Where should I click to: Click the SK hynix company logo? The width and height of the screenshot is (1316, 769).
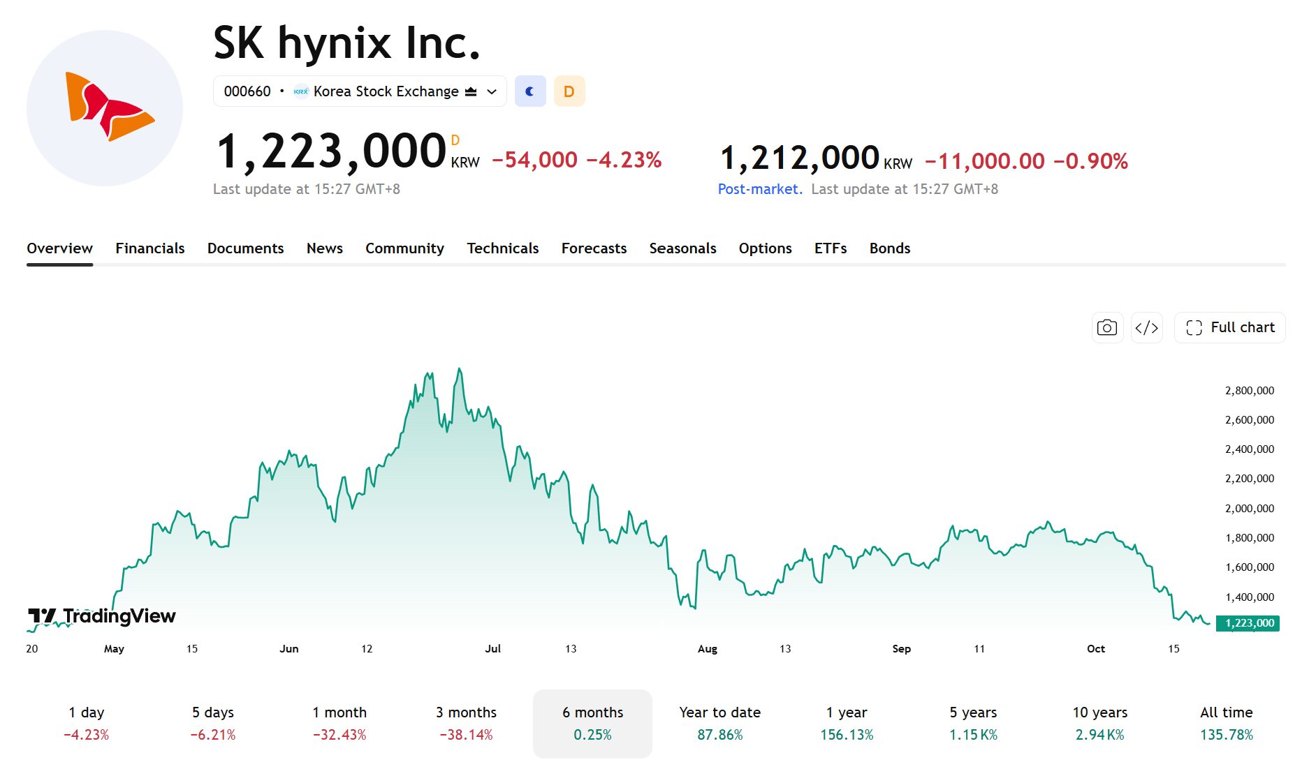pyautogui.click(x=105, y=108)
